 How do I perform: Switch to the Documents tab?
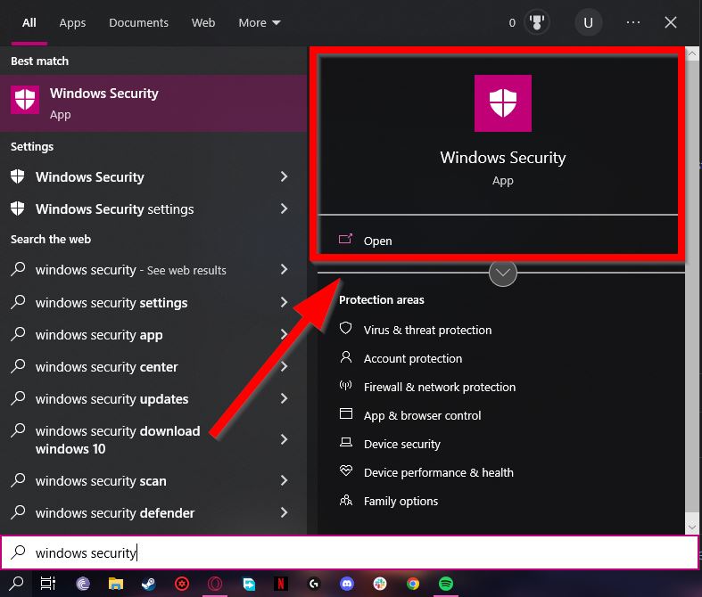(x=139, y=23)
